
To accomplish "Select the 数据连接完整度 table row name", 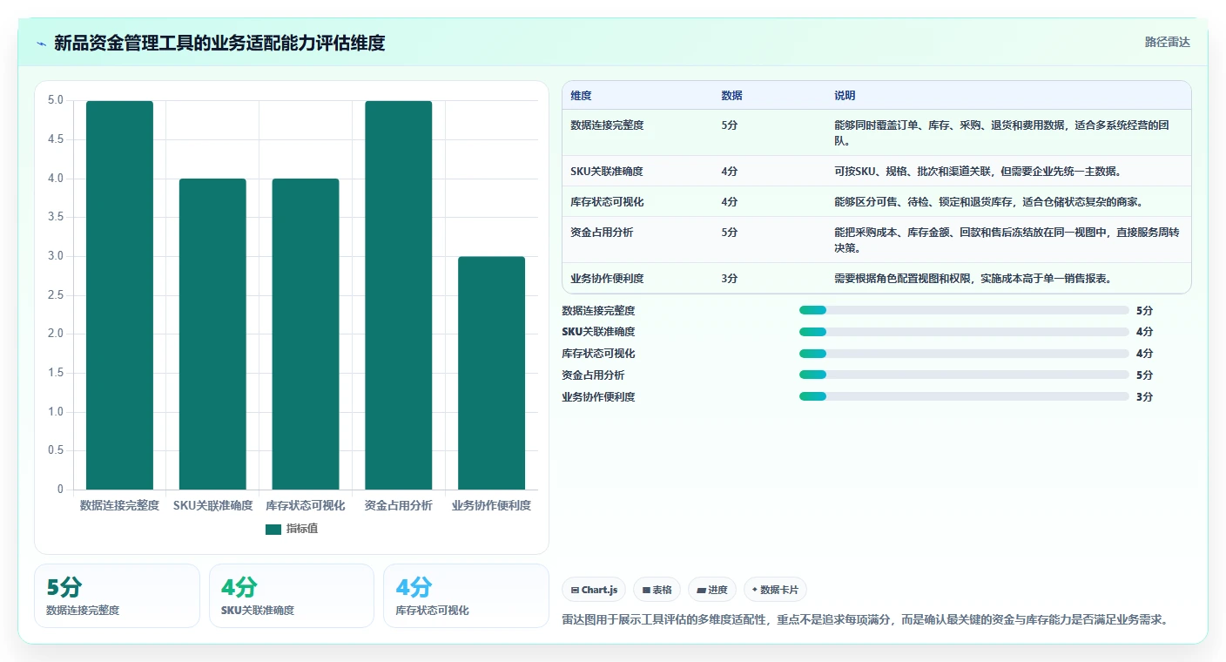I will [x=607, y=125].
